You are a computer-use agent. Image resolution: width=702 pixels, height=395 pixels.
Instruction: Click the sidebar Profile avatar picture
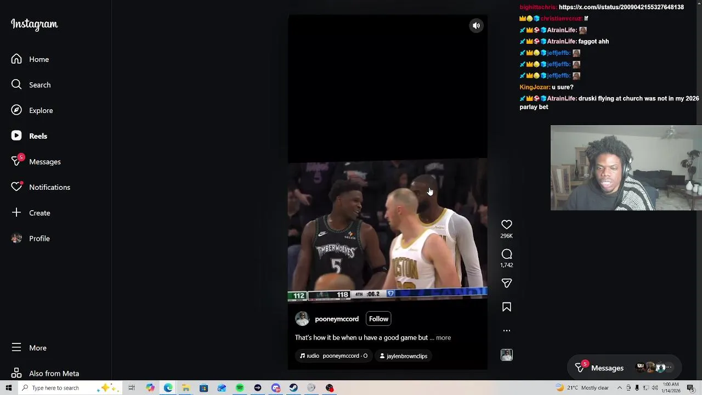pos(16,239)
